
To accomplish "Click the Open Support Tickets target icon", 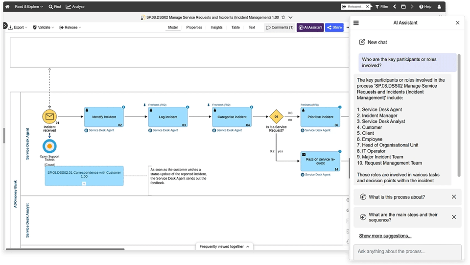I will tap(49, 146).
